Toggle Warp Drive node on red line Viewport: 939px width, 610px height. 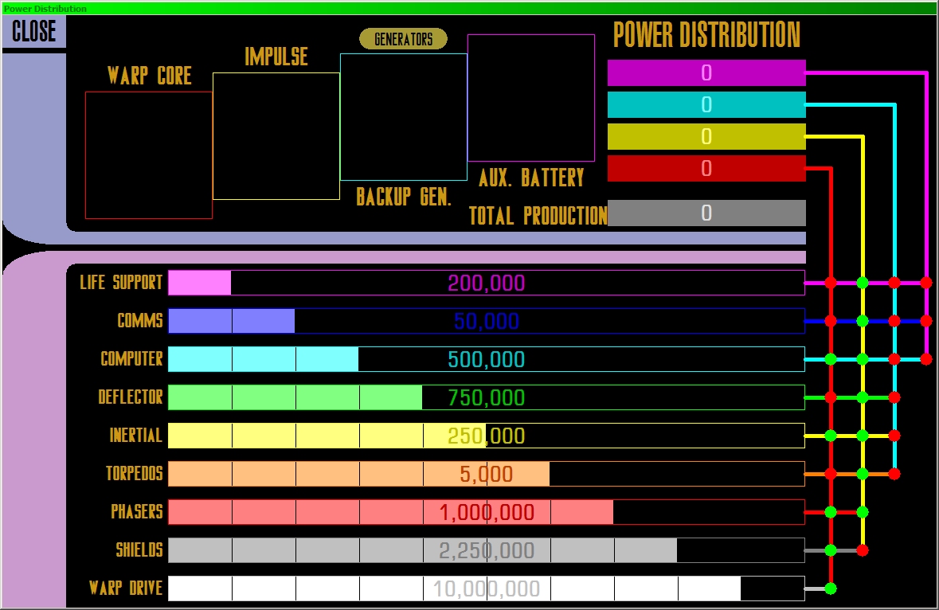pyautogui.click(x=831, y=588)
